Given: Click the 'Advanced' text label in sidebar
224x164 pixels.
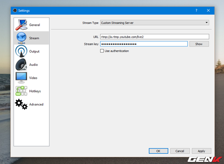Looking at the screenshot, I should pos(36,105).
